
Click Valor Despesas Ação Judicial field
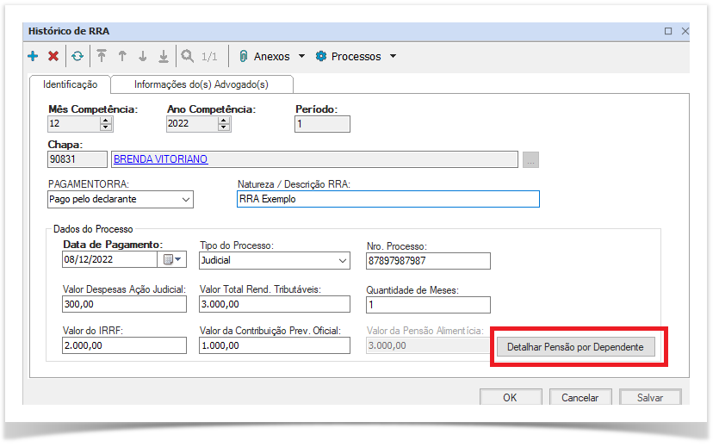click(124, 304)
